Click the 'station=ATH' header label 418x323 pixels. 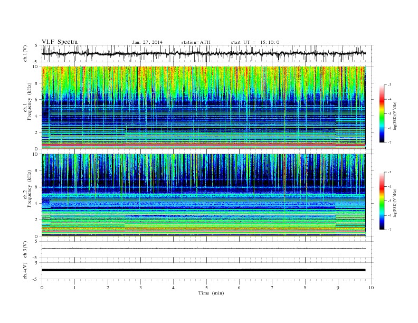196,42
